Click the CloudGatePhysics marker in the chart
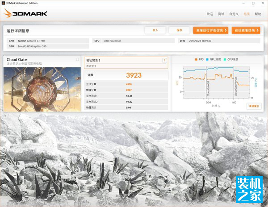This screenshot has height=207, width=268. click(x=236, y=86)
